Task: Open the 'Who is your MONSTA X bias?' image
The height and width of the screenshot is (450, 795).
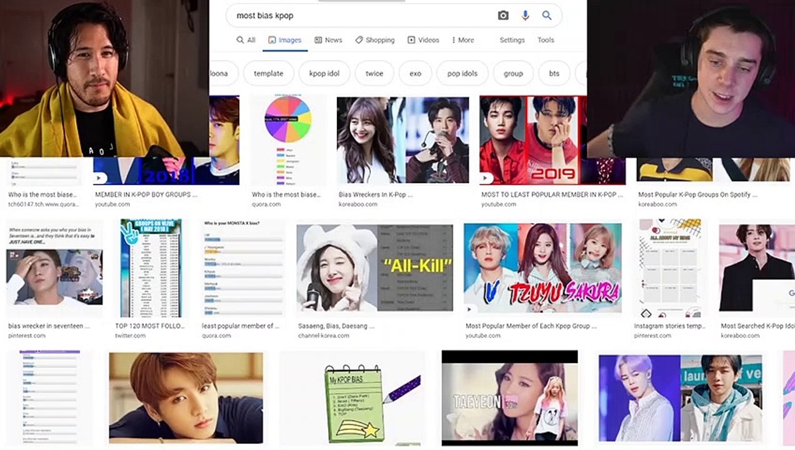Action: [x=242, y=268]
